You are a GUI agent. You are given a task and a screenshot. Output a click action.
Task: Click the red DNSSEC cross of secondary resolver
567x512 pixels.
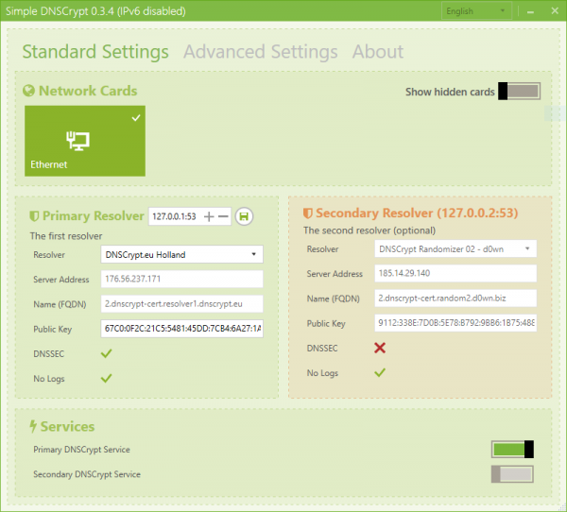coord(380,348)
